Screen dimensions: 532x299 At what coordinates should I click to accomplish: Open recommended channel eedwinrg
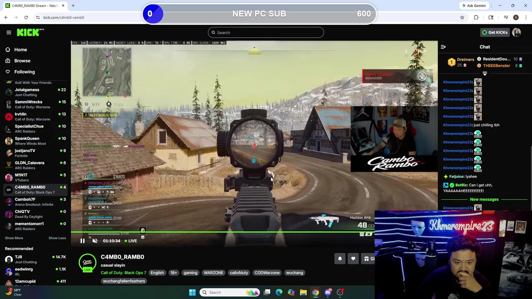[x=35, y=272]
